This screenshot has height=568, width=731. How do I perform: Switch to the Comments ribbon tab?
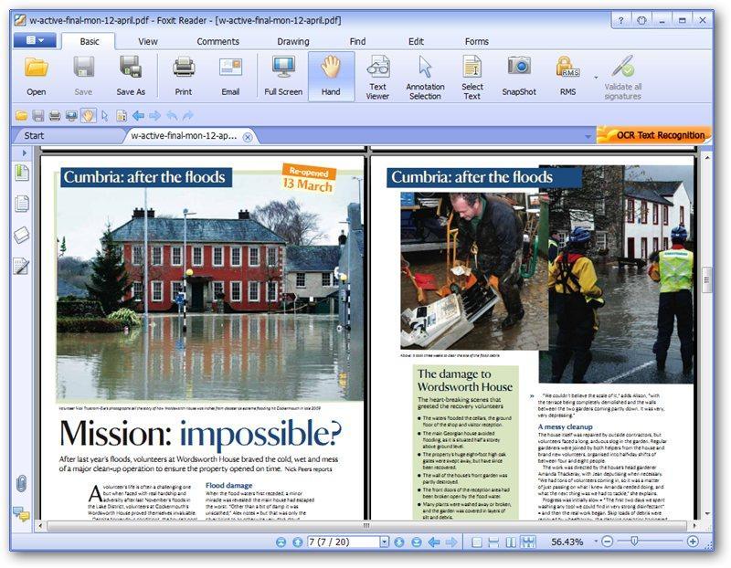217,41
